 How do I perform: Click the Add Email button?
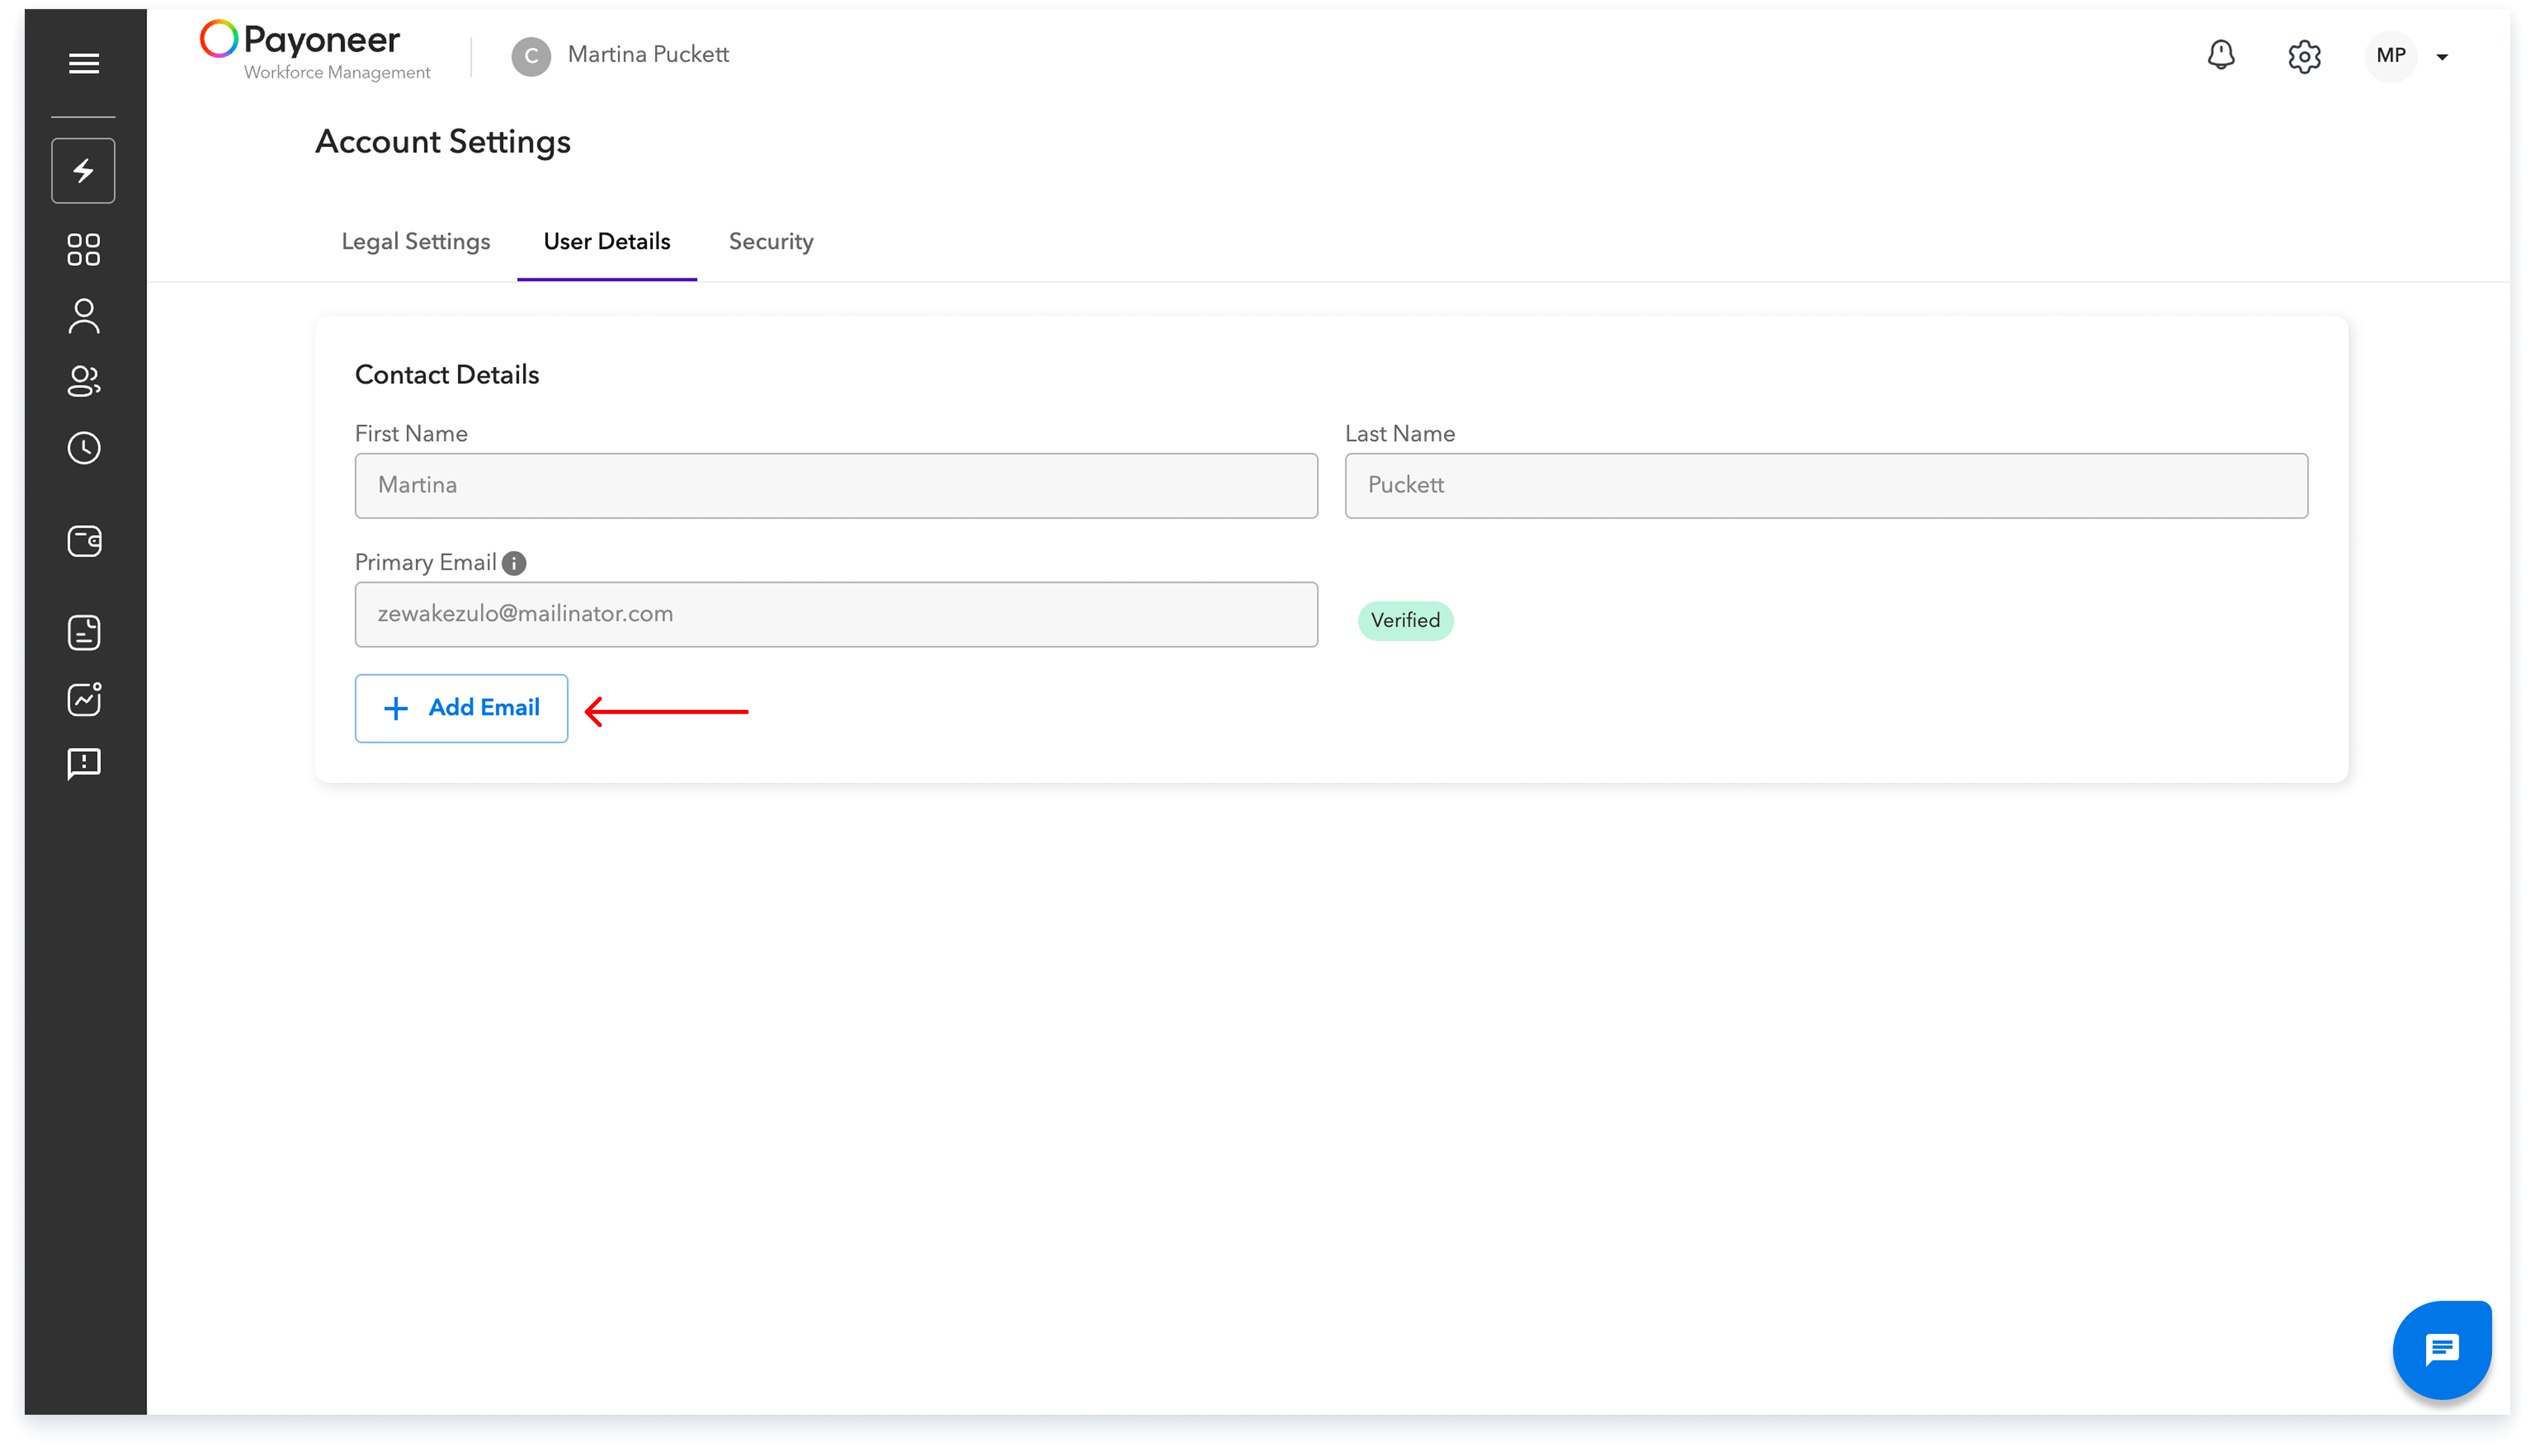click(461, 708)
